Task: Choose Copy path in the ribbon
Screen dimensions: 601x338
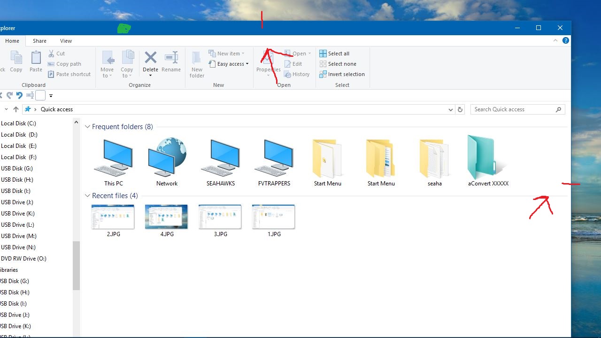Action: pos(64,64)
